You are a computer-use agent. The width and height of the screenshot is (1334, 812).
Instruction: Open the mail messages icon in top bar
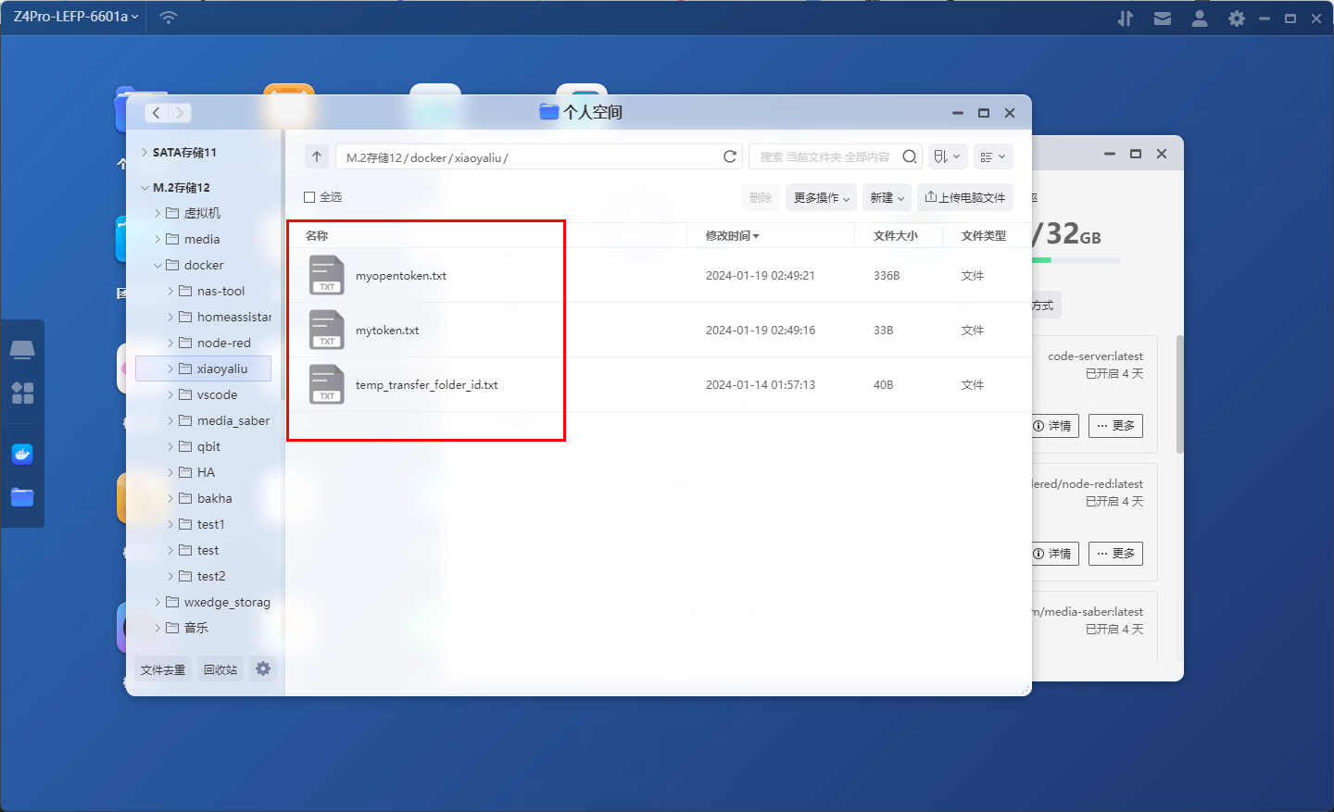[x=1163, y=19]
